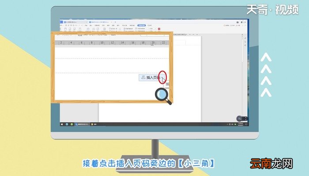Open the 插入 ribbon tab
The height and width of the screenshot is (176, 309).
click(91, 26)
